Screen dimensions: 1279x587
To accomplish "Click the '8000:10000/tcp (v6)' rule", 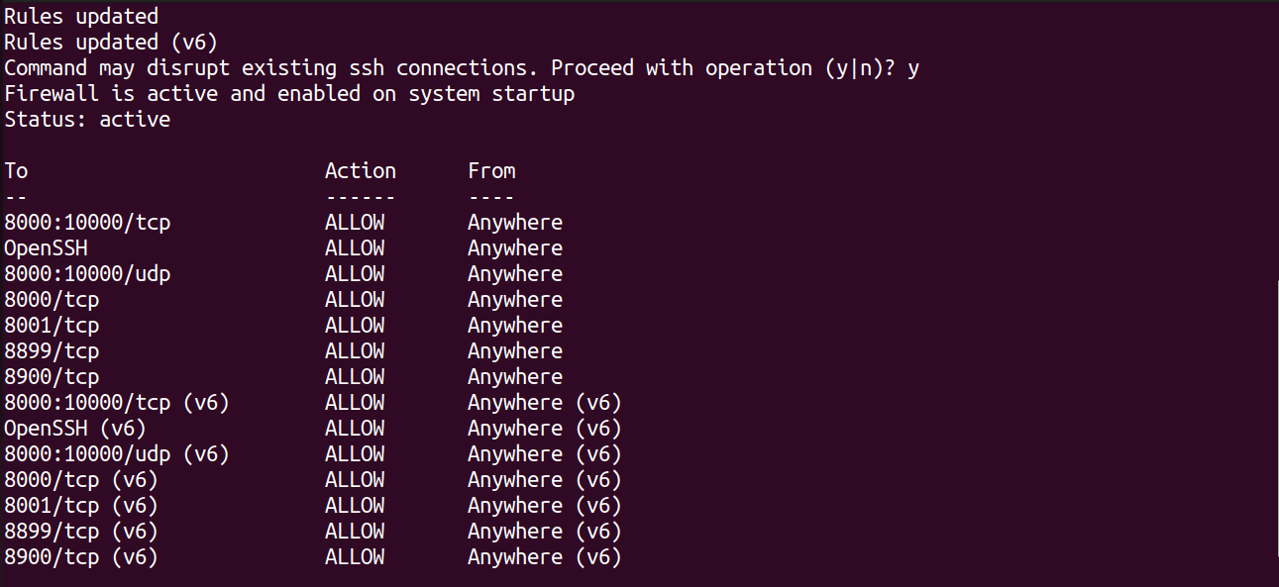I will [x=117, y=403].
